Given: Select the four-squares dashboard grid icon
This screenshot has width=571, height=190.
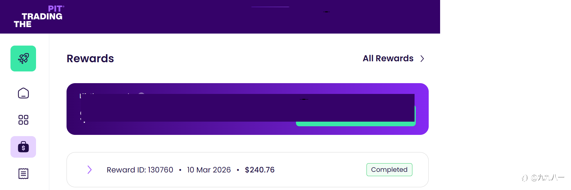Looking at the screenshot, I should (23, 120).
